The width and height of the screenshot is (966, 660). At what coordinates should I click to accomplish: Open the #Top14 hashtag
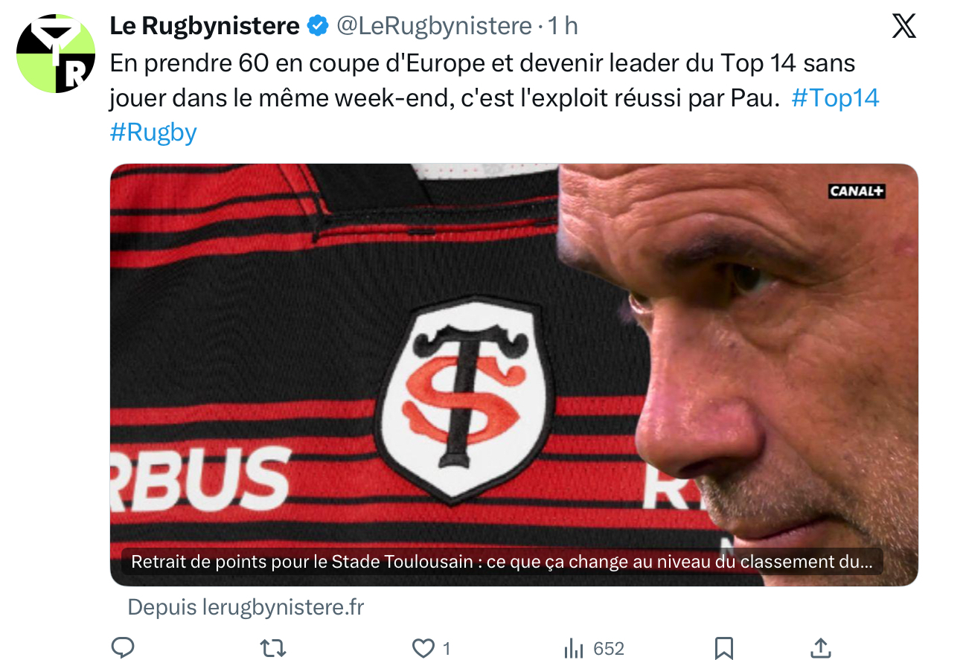[835, 97]
